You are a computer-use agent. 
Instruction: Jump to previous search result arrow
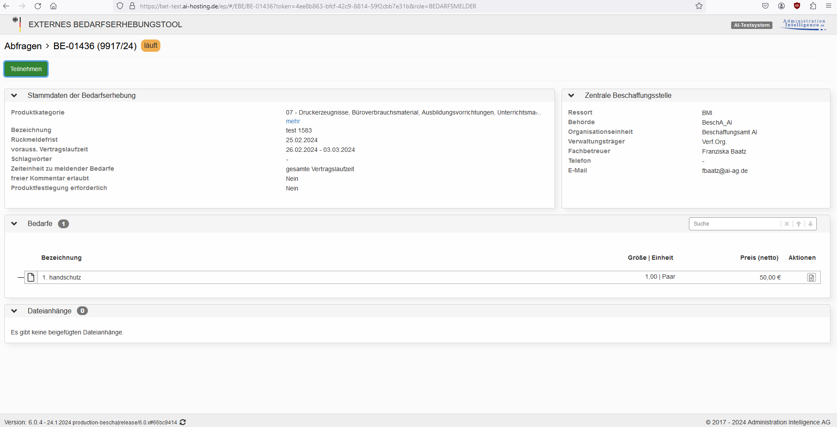(x=799, y=224)
